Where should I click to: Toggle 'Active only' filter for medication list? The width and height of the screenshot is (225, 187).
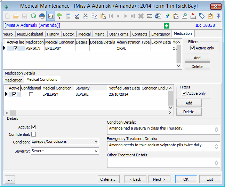pyautogui.click(x=192, y=48)
